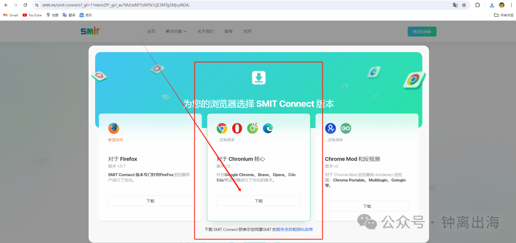Image resolution: width=516 pixels, height=243 pixels.
Task: Click the browser forward arrow
Action: [x=15, y=5]
